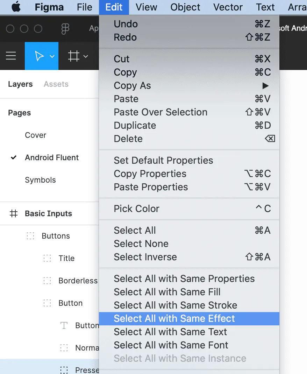Switch to checked Android Fluent page

pos(52,157)
